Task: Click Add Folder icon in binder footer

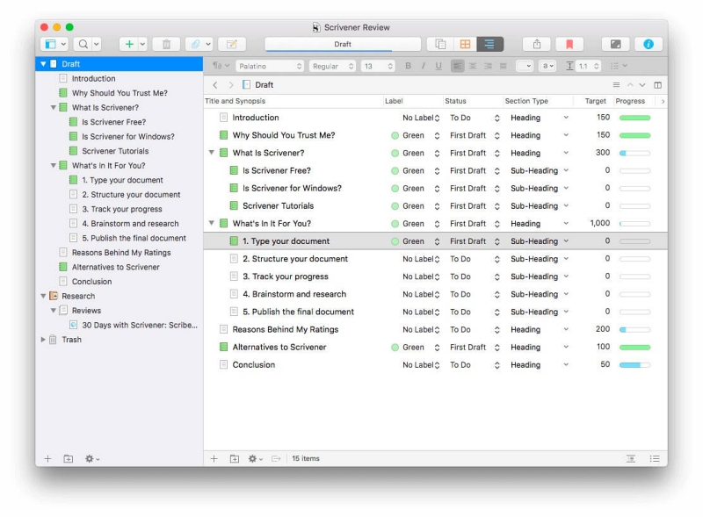Action: click(x=69, y=459)
